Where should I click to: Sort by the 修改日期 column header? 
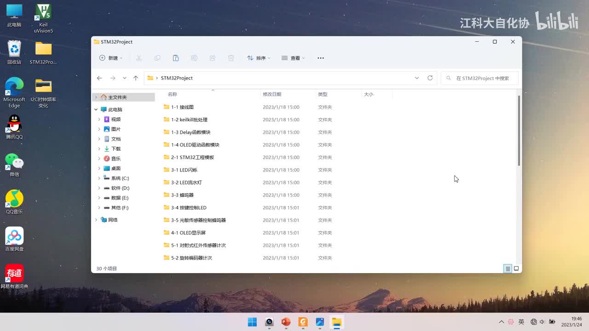tap(272, 94)
